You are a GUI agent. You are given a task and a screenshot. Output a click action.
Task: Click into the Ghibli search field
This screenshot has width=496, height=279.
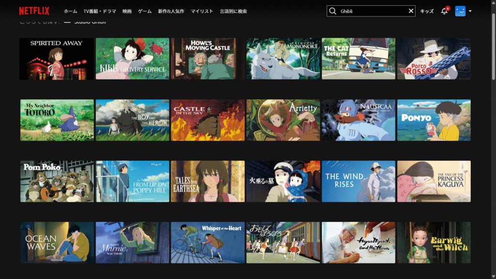pos(372,11)
